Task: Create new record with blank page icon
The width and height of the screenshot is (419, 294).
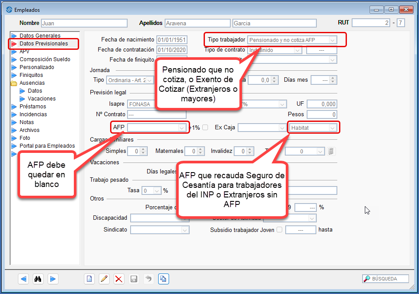Action: click(x=89, y=279)
